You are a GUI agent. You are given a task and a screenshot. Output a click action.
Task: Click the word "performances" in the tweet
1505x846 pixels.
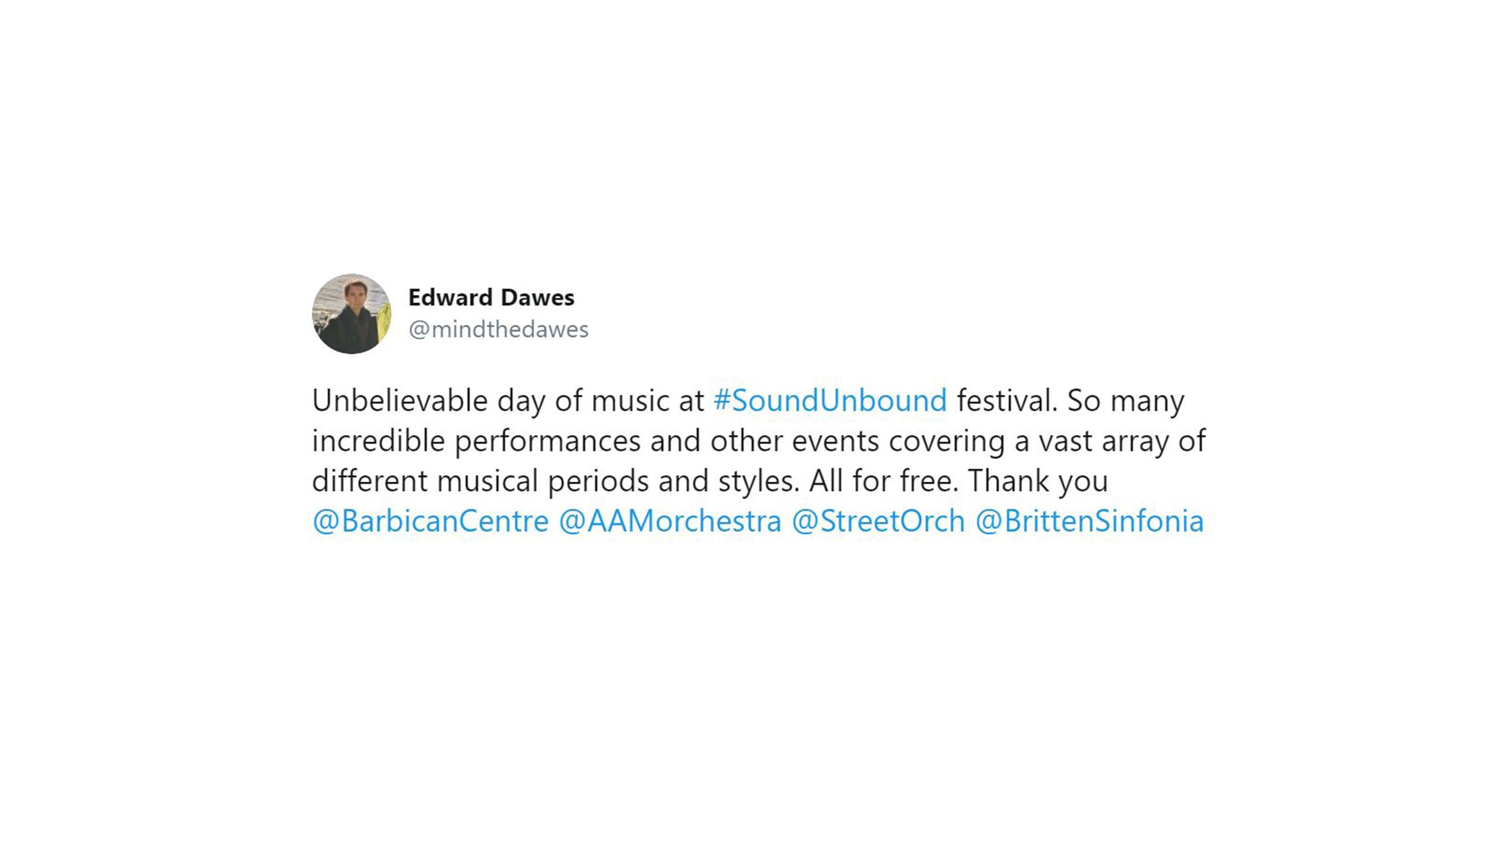(x=547, y=441)
